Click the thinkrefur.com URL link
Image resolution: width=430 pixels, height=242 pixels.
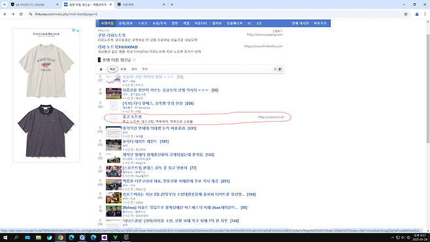[x=263, y=46]
